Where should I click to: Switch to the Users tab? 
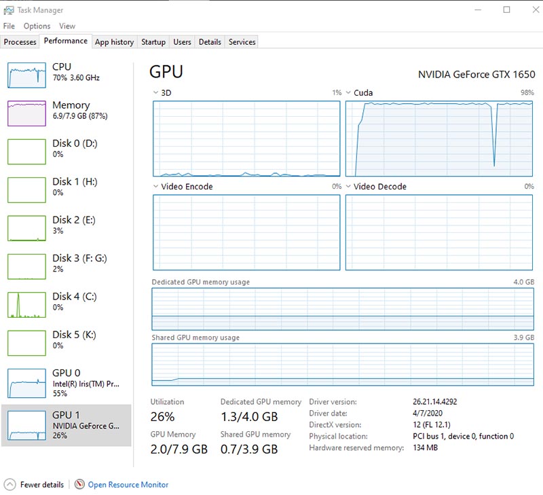(182, 42)
